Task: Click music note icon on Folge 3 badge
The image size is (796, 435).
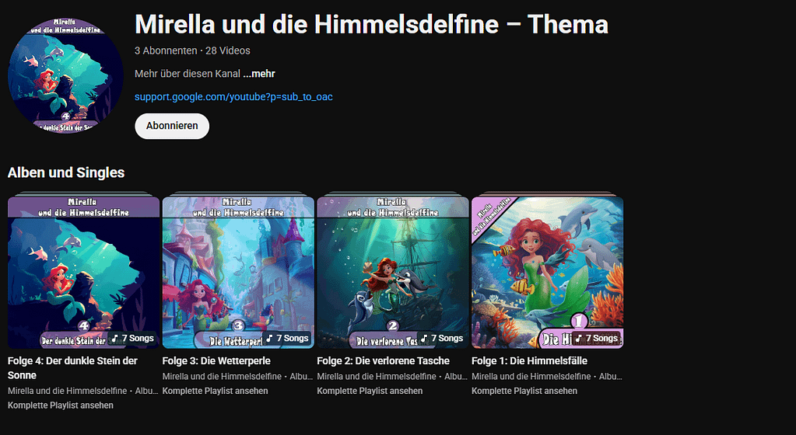Action: 269,338
